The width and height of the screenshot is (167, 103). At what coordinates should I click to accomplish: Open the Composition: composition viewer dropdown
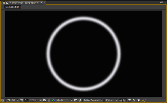point(26,3)
